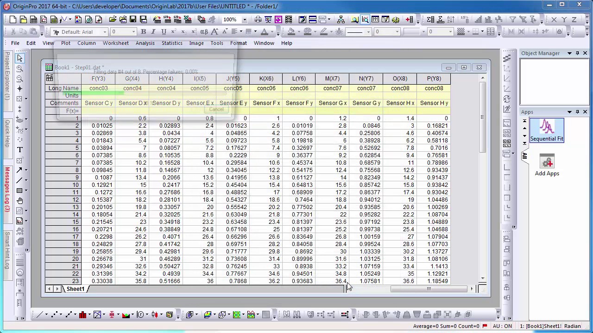Set column as Z with the Z icon
593x333 pixels.
574,19
